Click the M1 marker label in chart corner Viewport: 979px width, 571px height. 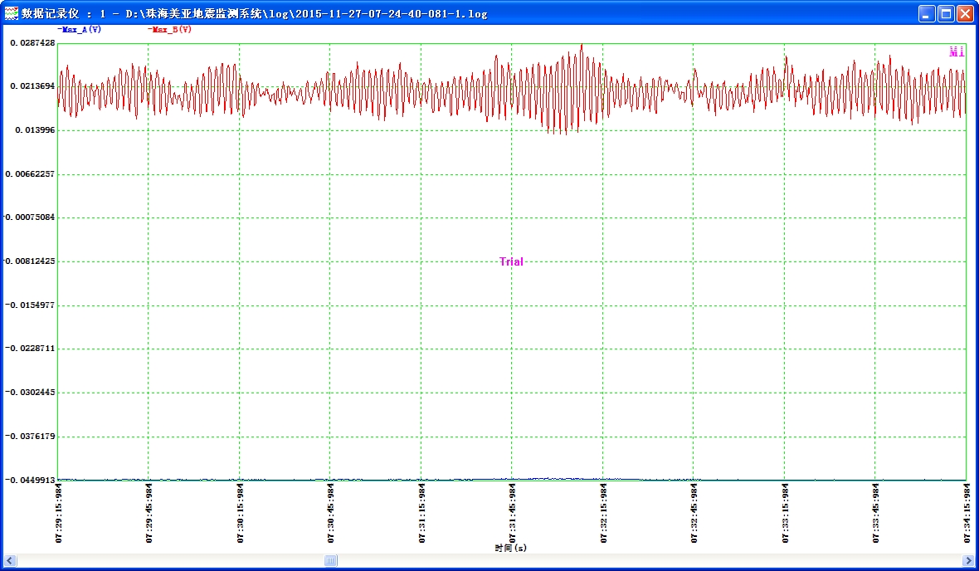coord(957,51)
